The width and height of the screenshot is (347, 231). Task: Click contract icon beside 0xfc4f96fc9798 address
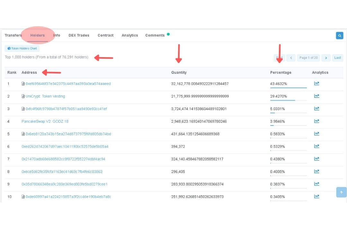[23, 109]
